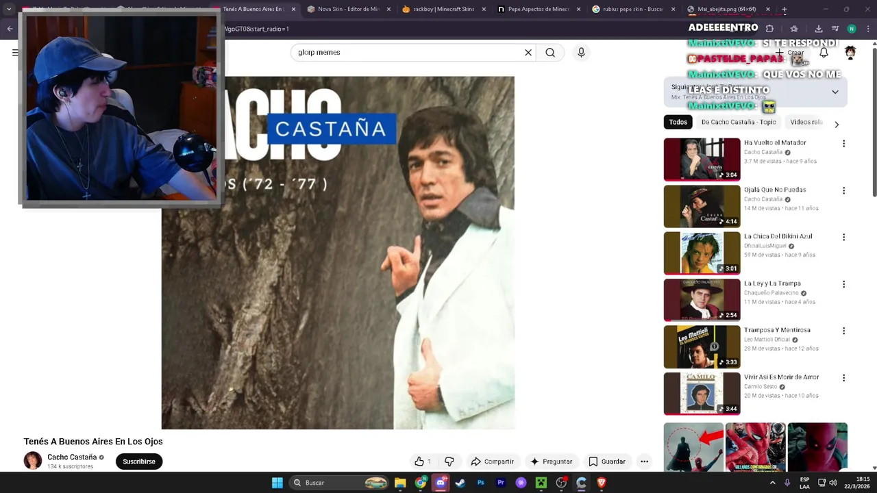Open the browser extensions puzzle icon

769,29
